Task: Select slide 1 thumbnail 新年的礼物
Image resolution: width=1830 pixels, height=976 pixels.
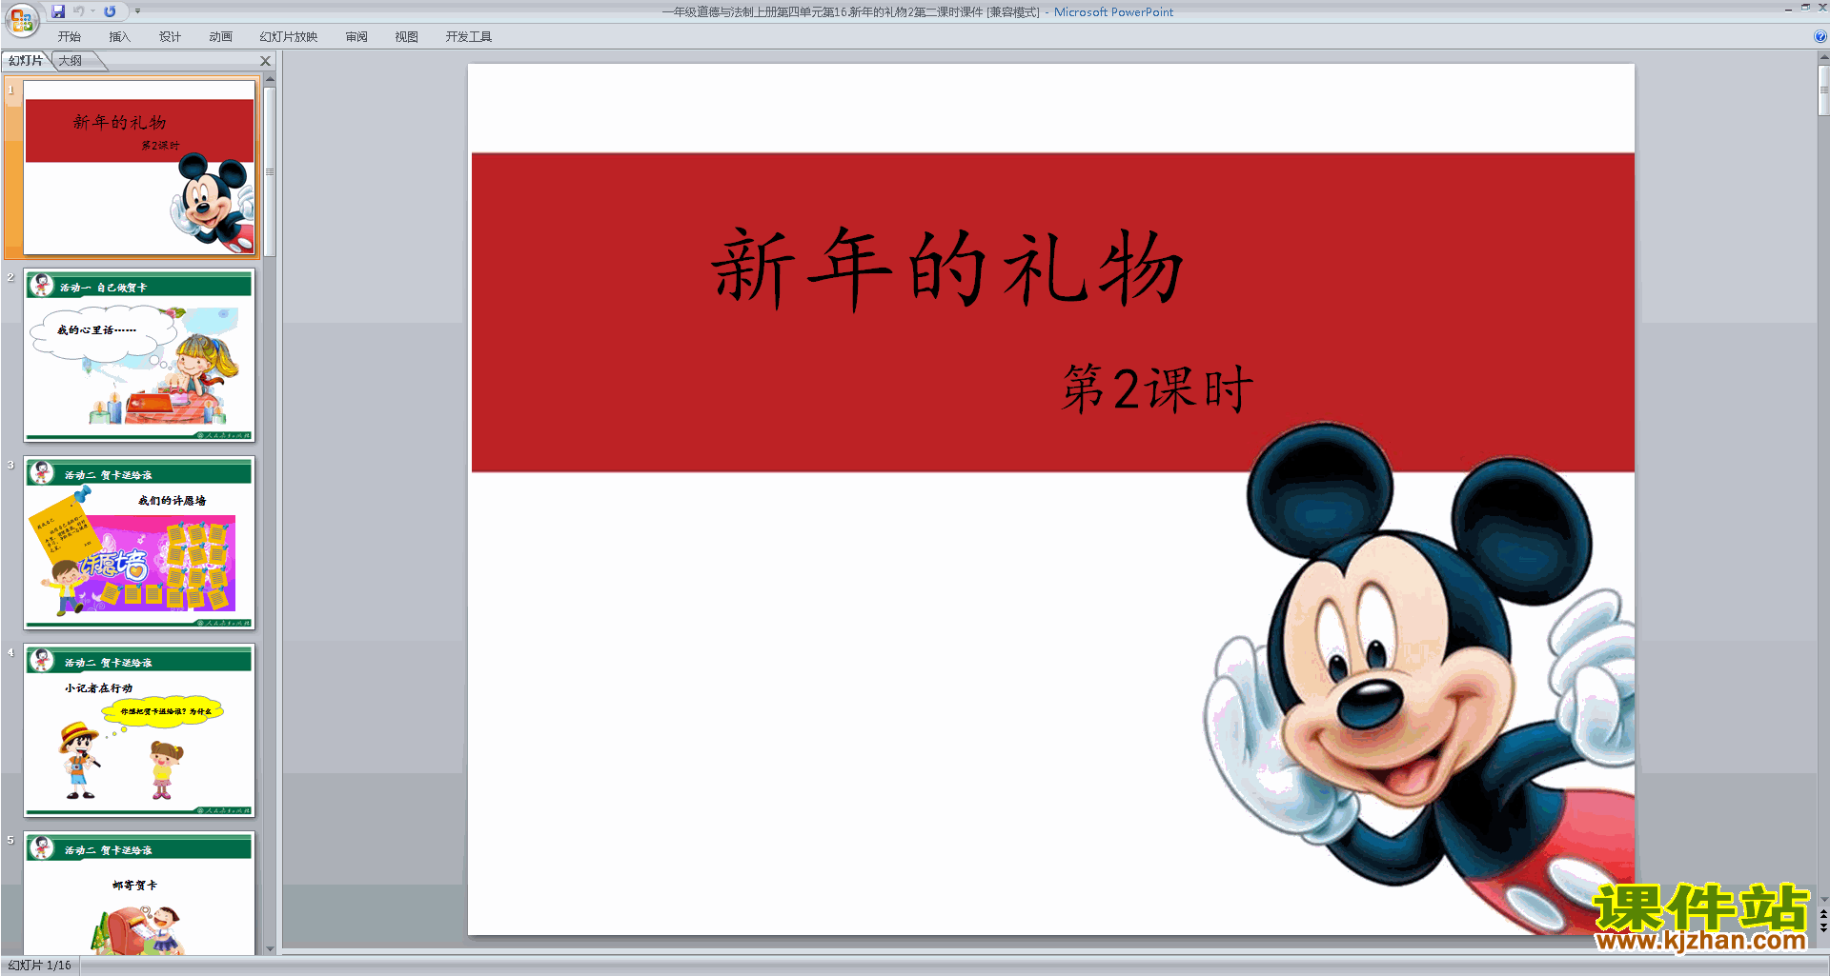Action: pyautogui.click(x=139, y=168)
